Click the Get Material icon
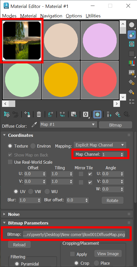Screen dimensions: 137x267 pyautogui.click(x=7, y=114)
